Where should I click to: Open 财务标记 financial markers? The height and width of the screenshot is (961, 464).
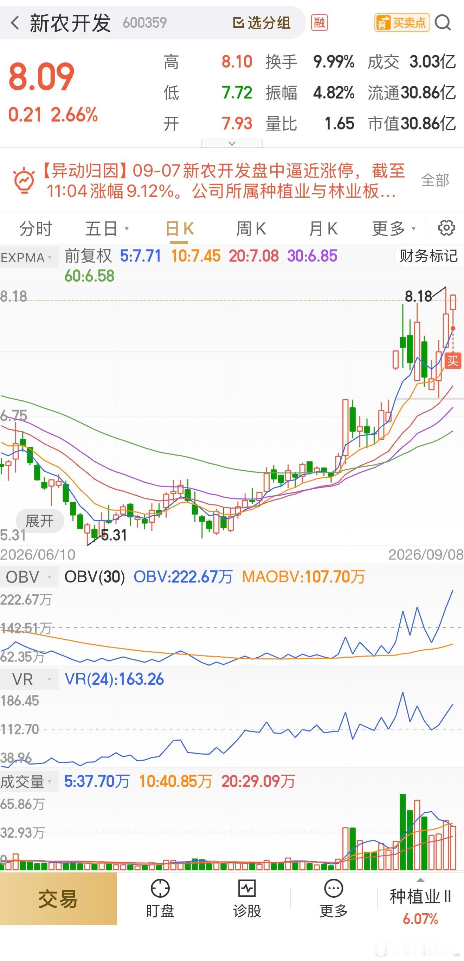(x=428, y=256)
